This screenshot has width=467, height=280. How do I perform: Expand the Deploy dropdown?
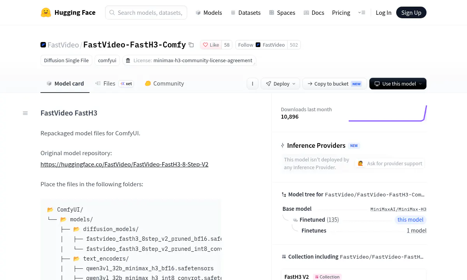click(x=280, y=84)
